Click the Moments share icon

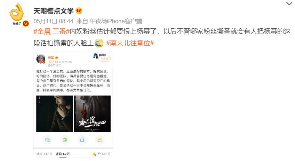[65, 140]
